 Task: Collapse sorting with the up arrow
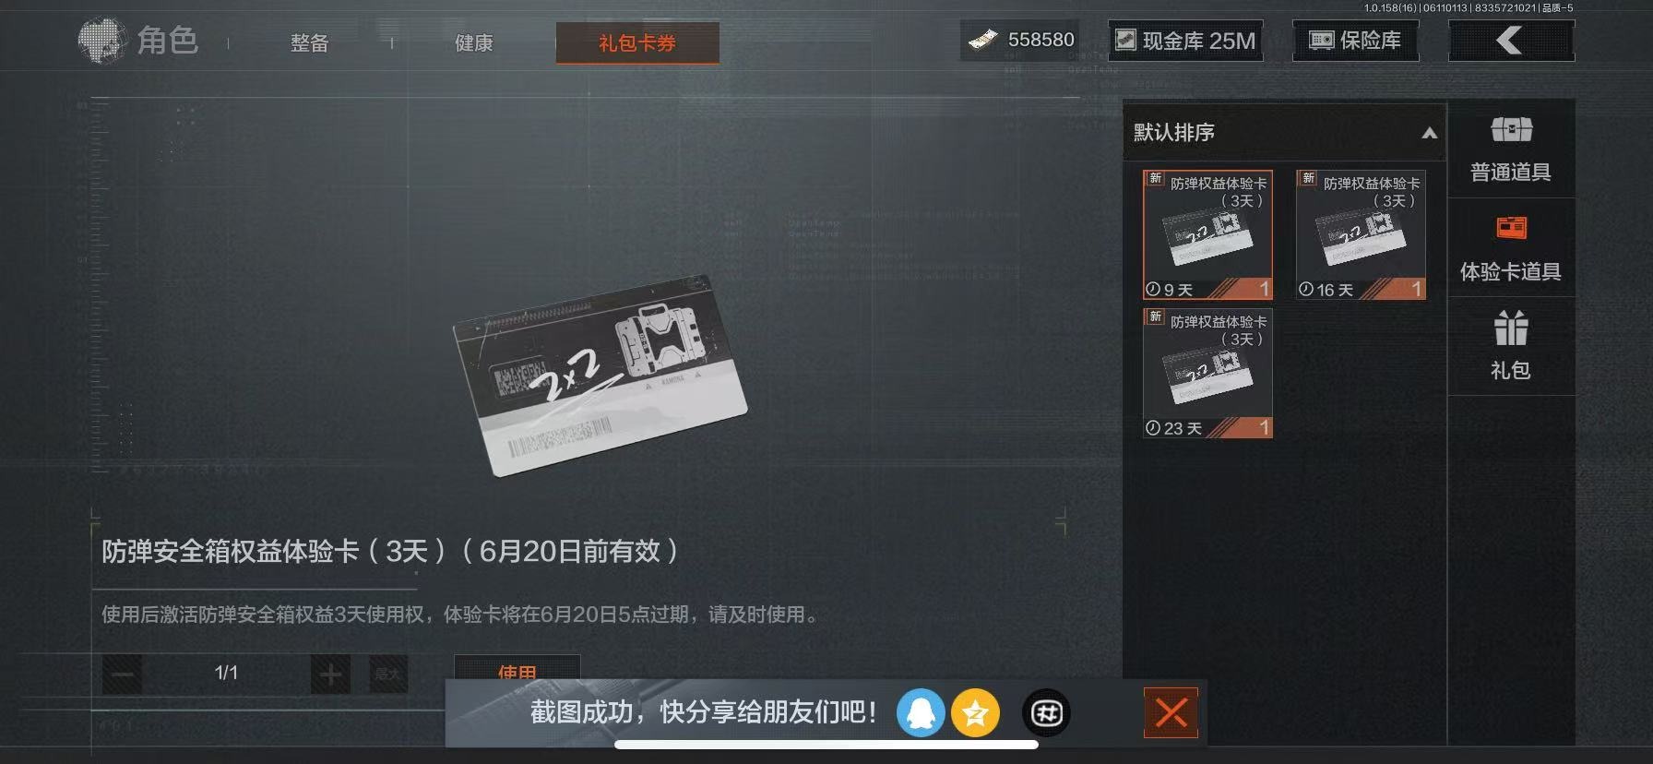(1429, 133)
